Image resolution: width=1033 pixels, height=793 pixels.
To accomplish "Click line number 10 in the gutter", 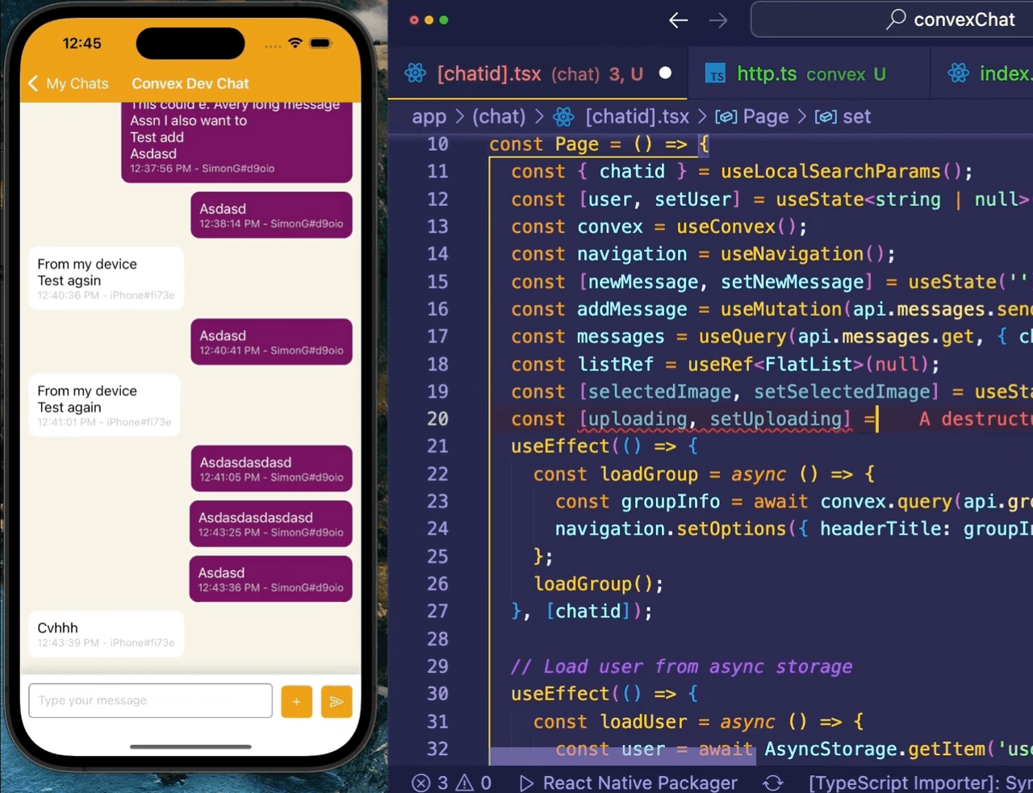I will click(437, 144).
